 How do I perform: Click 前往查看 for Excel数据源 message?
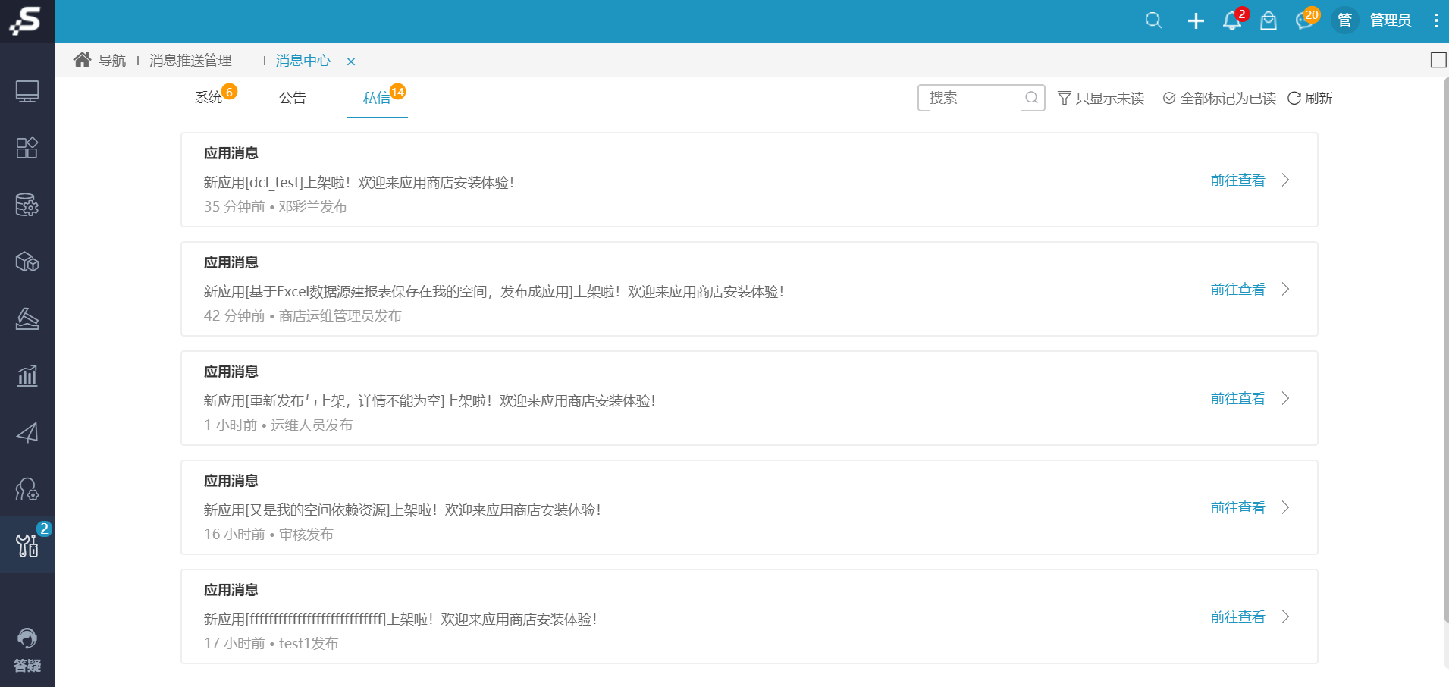1237,290
